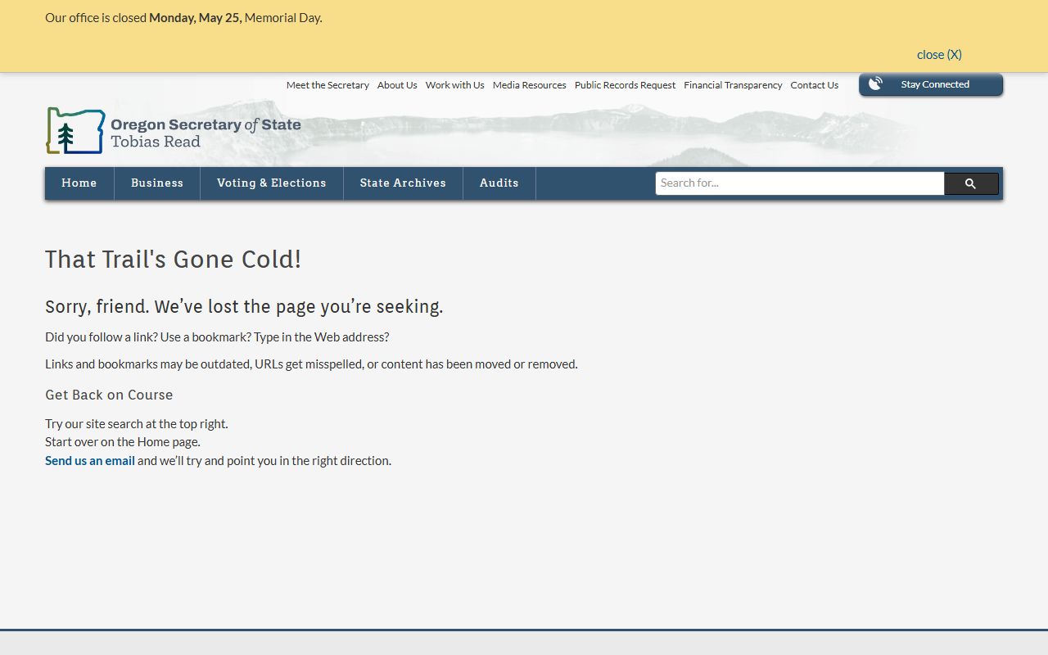
Task: Open the About Us link
Action: pos(397,85)
